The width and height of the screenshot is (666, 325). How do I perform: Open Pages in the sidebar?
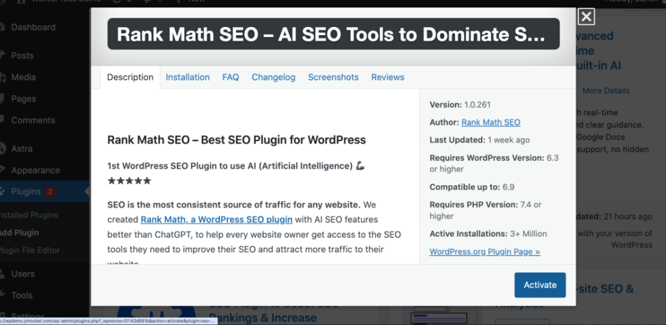(24, 99)
